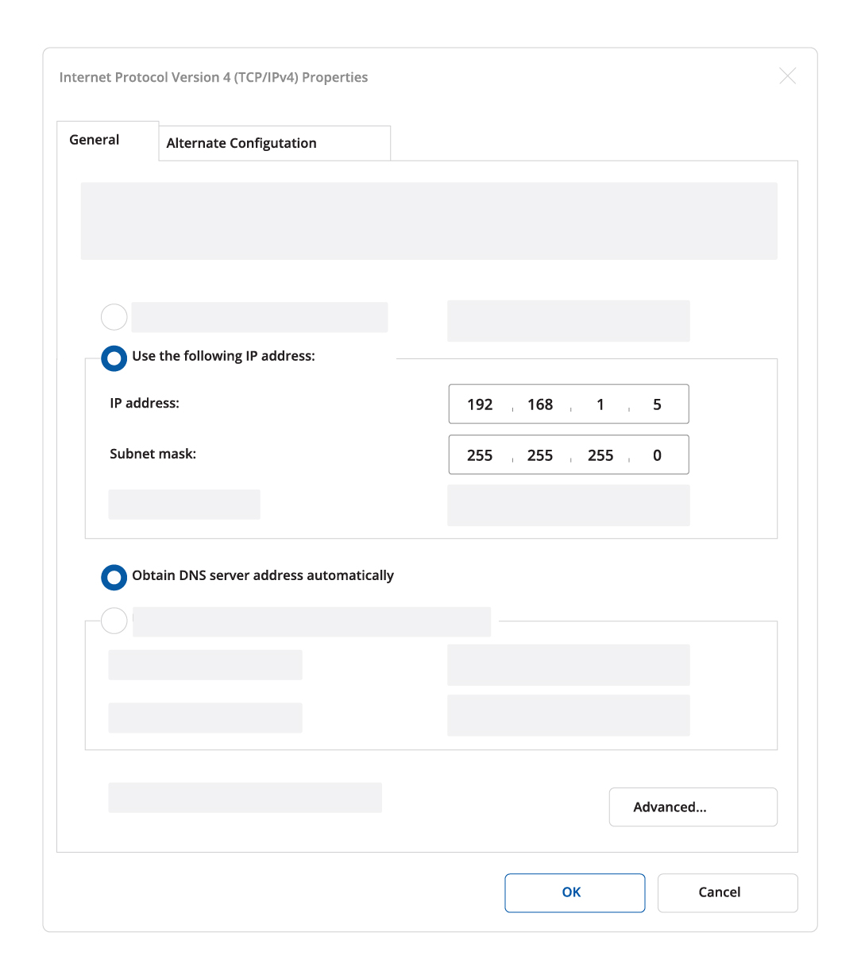Click the third IP address octet '1'
The width and height of the screenshot is (861, 979).
coord(600,404)
